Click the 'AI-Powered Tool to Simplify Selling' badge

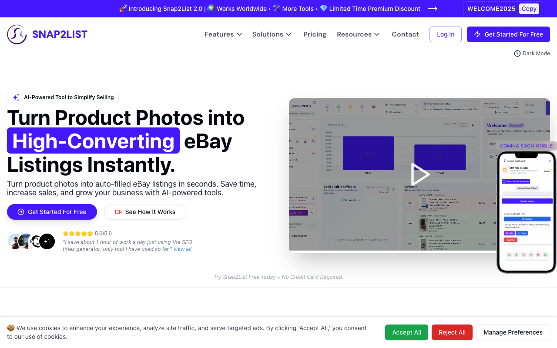[63, 97]
